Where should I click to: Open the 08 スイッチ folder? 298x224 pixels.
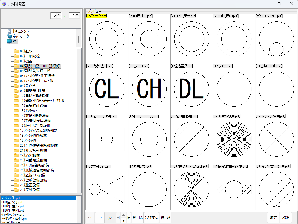click(x=28, y=86)
